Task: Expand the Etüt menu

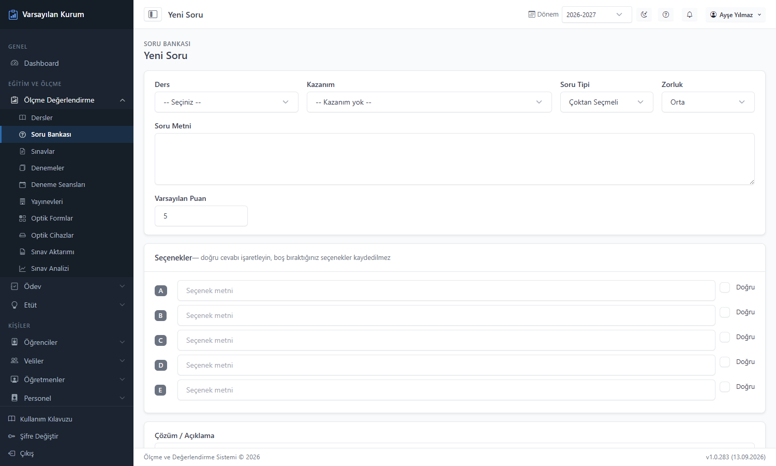Action: [67, 305]
